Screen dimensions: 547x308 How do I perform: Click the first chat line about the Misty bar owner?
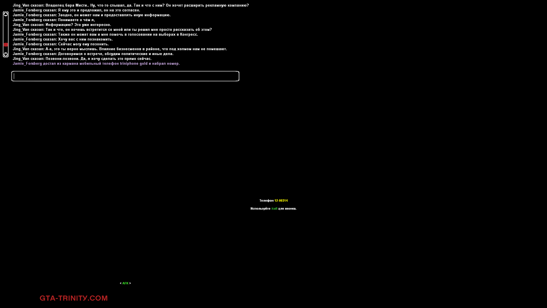pyautogui.click(x=130, y=5)
